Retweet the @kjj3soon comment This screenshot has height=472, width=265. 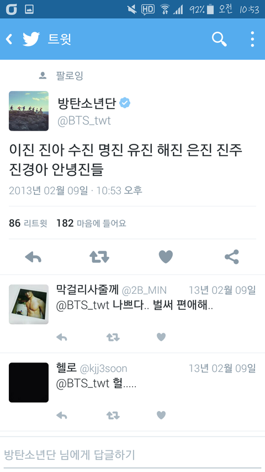113,416
